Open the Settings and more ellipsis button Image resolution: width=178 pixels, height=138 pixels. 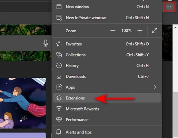[x=169, y=7]
